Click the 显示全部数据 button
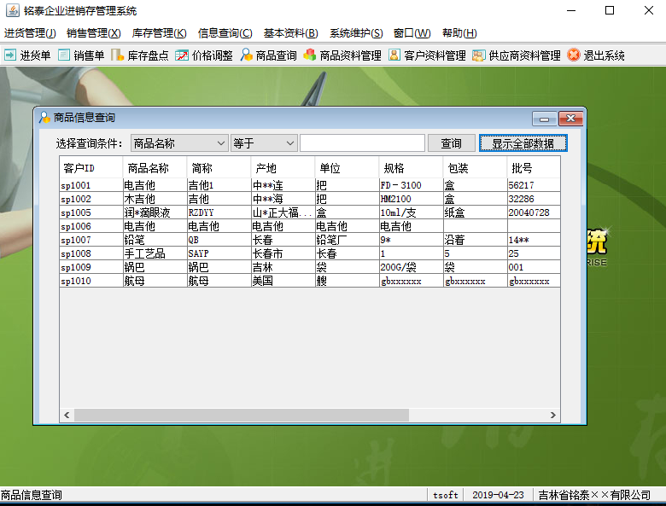 click(523, 143)
